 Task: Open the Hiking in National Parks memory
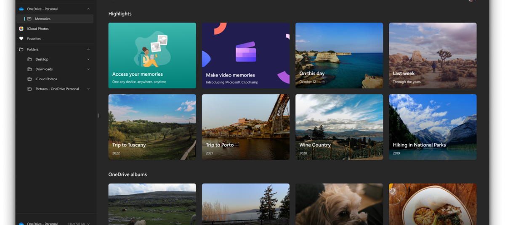[433, 127]
